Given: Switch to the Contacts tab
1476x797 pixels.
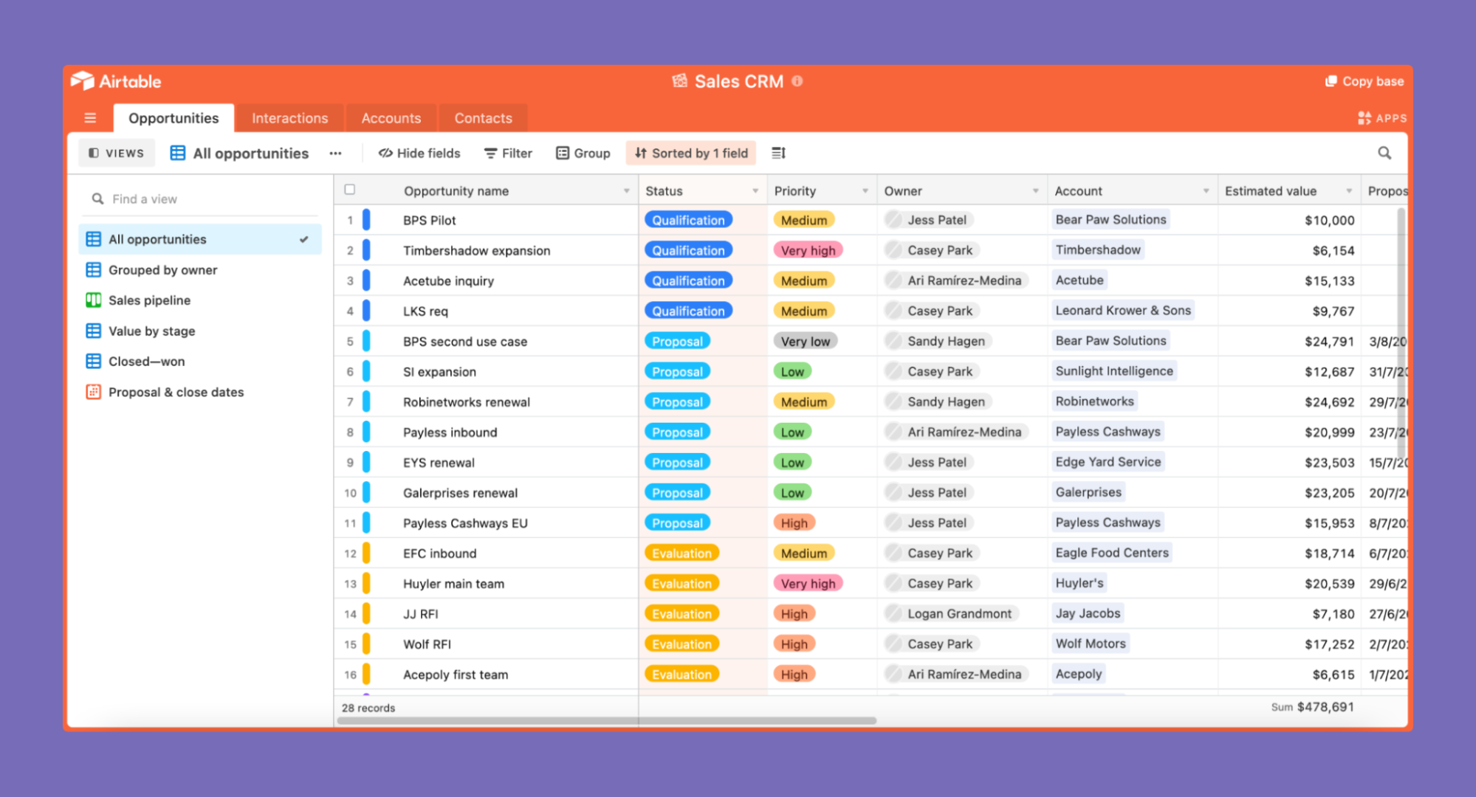Looking at the screenshot, I should [481, 117].
